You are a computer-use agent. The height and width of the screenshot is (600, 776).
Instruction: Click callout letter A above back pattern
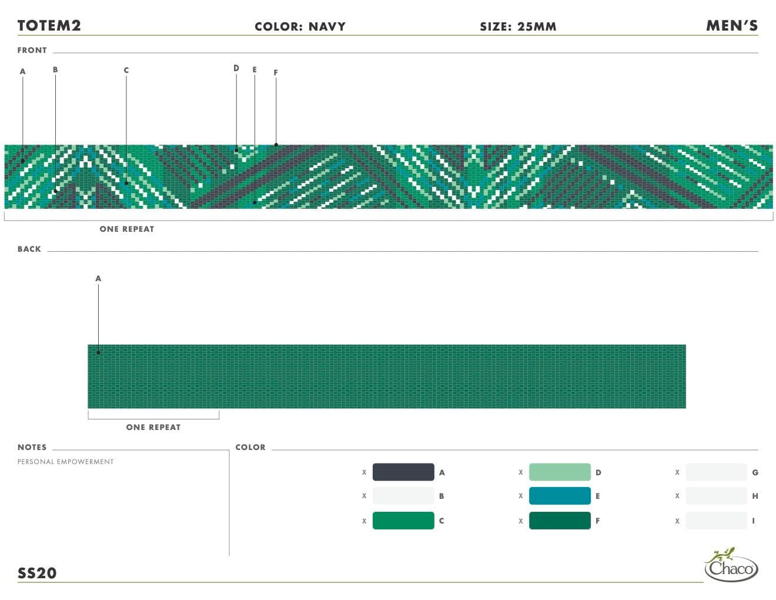pyautogui.click(x=98, y=279)
